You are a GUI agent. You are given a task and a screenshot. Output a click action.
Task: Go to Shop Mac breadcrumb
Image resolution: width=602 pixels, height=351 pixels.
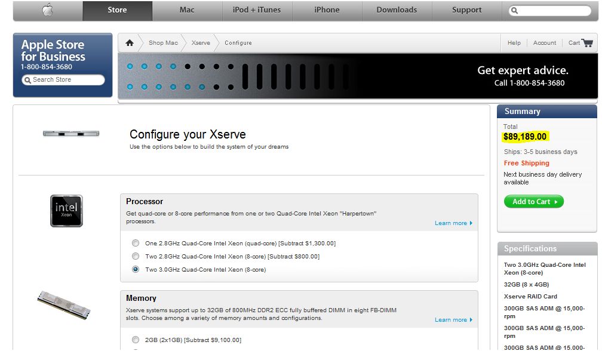click(163, 42)
